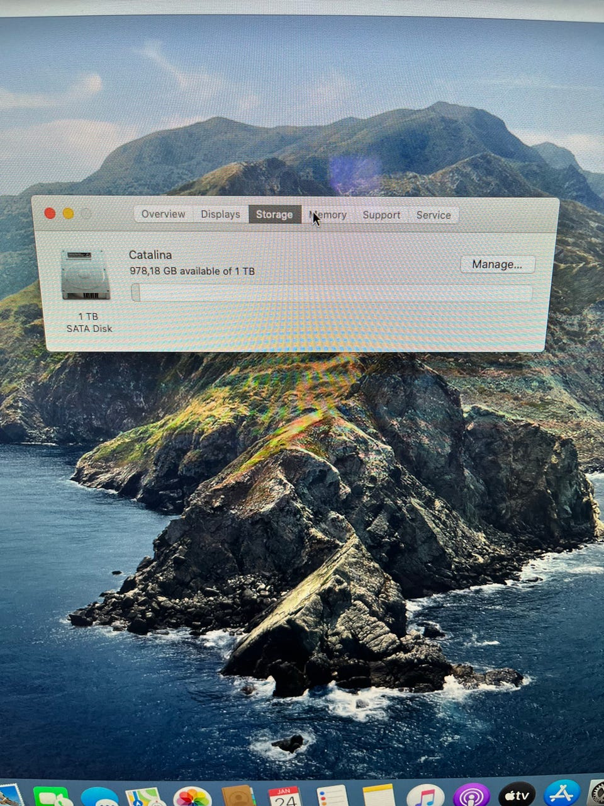Screen dimensions: 604x806
Task: Open Messages from the Dock
Action: tap(99, 797)
